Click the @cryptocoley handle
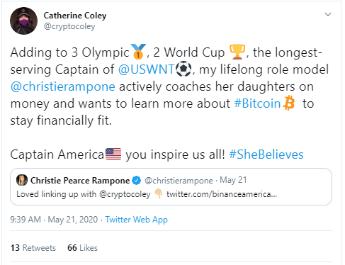The height and width of the screenshot is (265, 345). pyautogui.click(x=69, y=26)
